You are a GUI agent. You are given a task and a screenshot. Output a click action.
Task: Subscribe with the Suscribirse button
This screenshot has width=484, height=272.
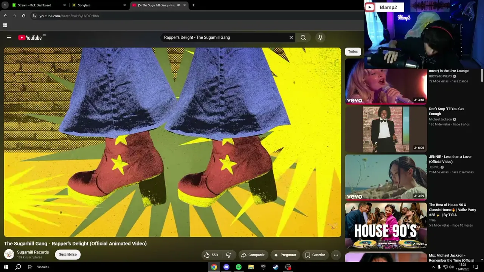[68, 255]
